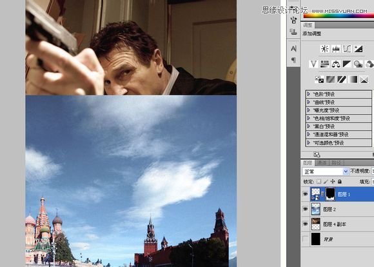Click the Vibrance (V-shaped) adjustment icon

pyautogui.click(x=313, y=64)
